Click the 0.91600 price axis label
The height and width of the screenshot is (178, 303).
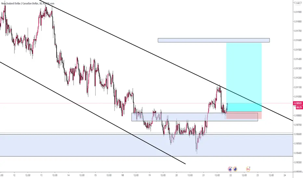[298, 40]
